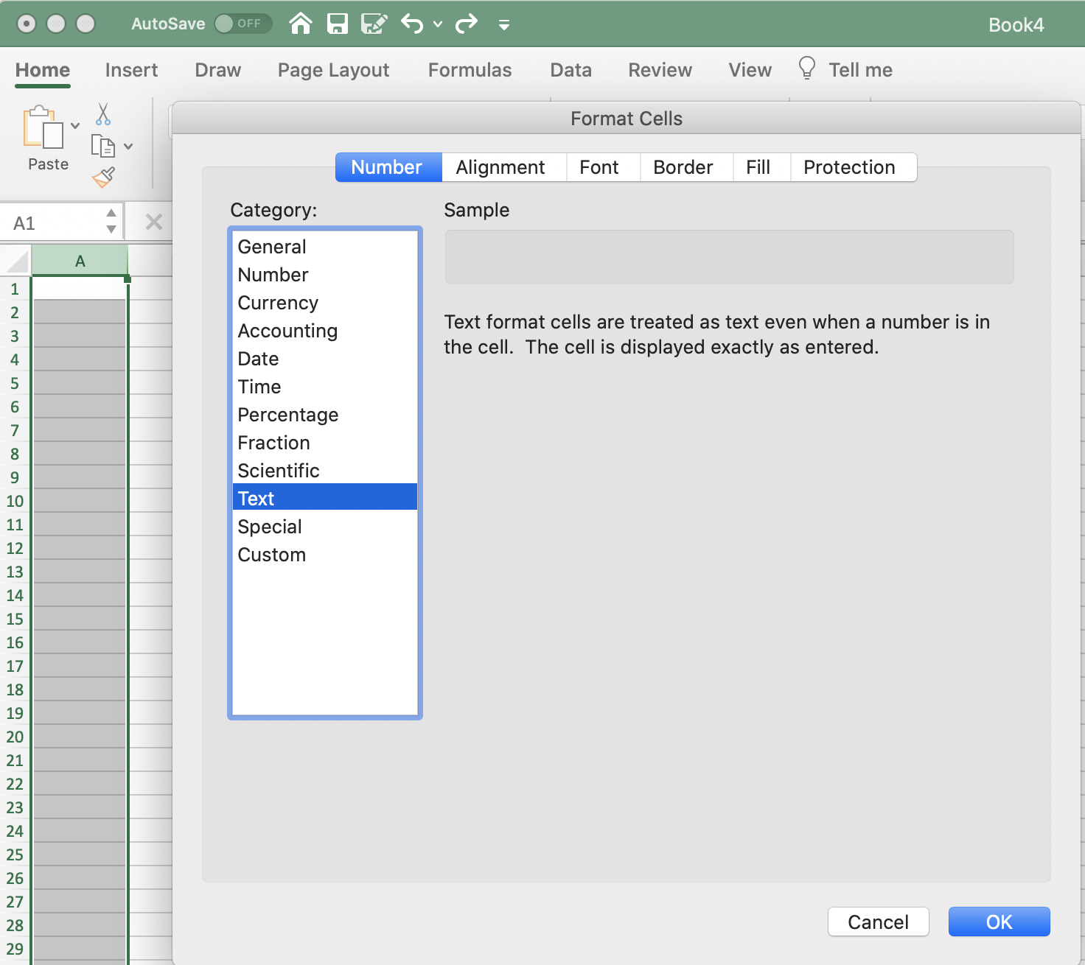
Task: Open the Protection tab
Action: (849, 167)
